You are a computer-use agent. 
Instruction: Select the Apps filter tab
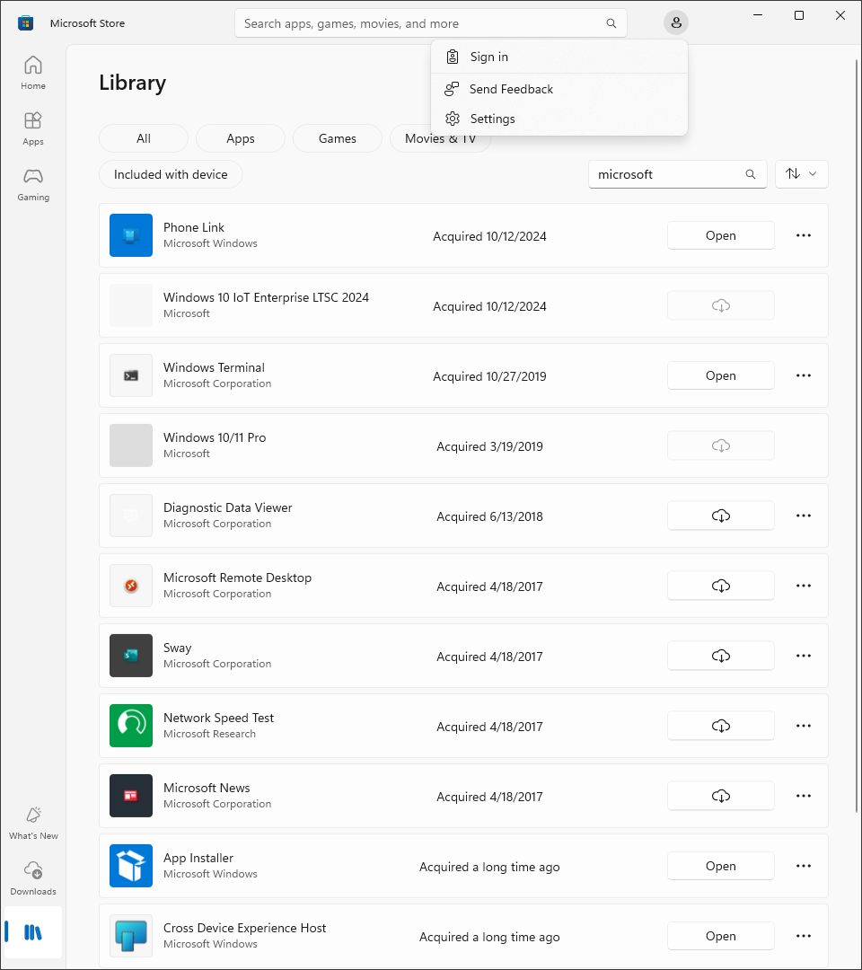[241, 138]
